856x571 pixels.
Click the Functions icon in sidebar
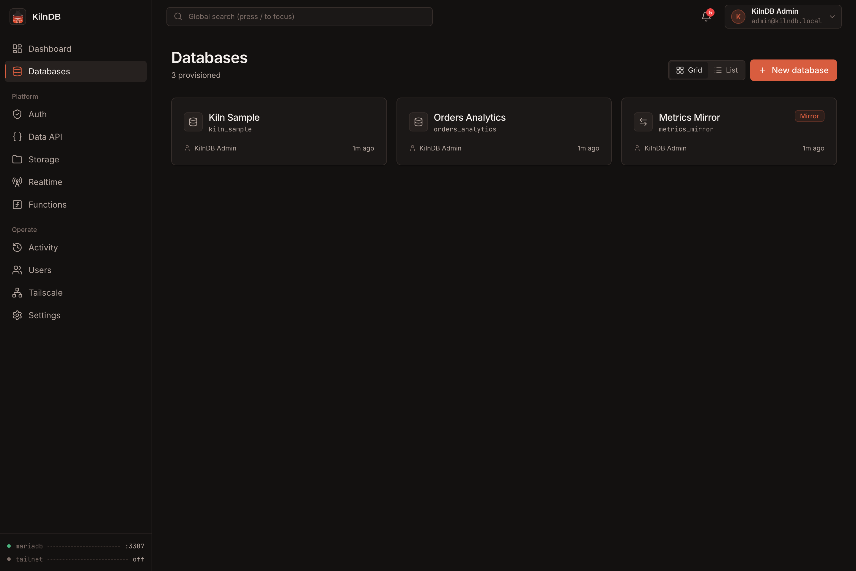17,205
